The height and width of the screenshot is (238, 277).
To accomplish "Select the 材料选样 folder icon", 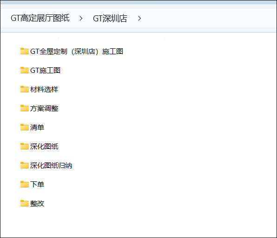I will tap(25, 89).
